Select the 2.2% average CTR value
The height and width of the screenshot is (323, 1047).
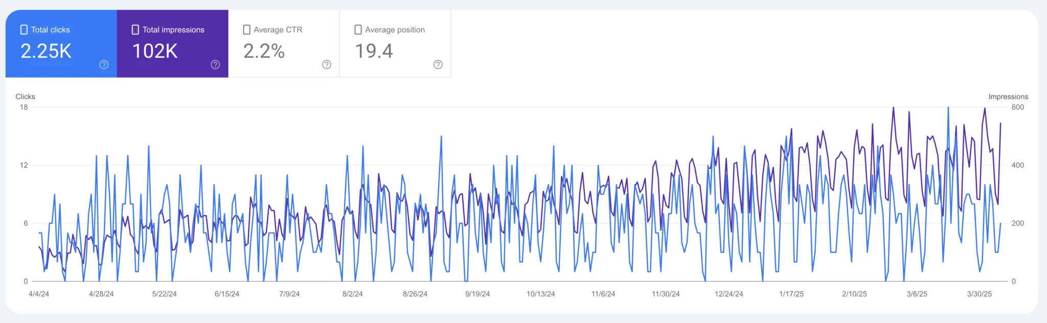[x=264, y=51]
